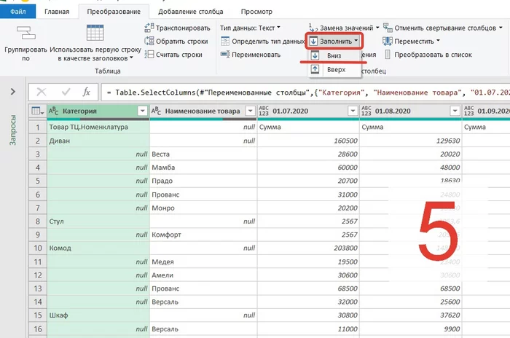Click the cell 'Комод'
The height and width of the screenshot is (338, 510).
coord(98,248)
